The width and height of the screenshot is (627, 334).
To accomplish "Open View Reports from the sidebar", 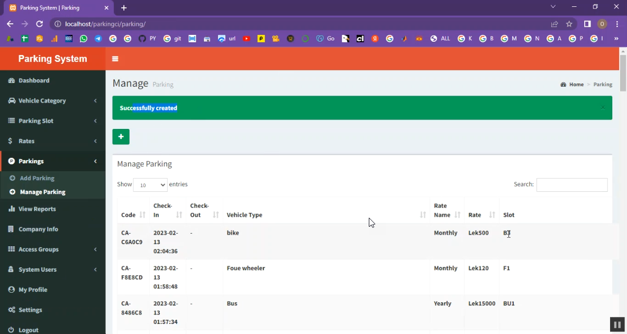I will (37, 209).
